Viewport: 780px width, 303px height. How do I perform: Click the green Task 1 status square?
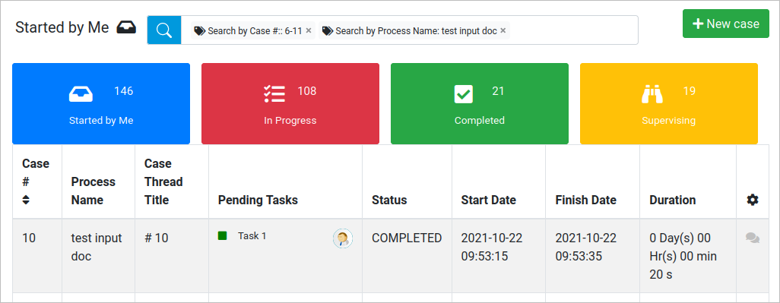[222, 235]
